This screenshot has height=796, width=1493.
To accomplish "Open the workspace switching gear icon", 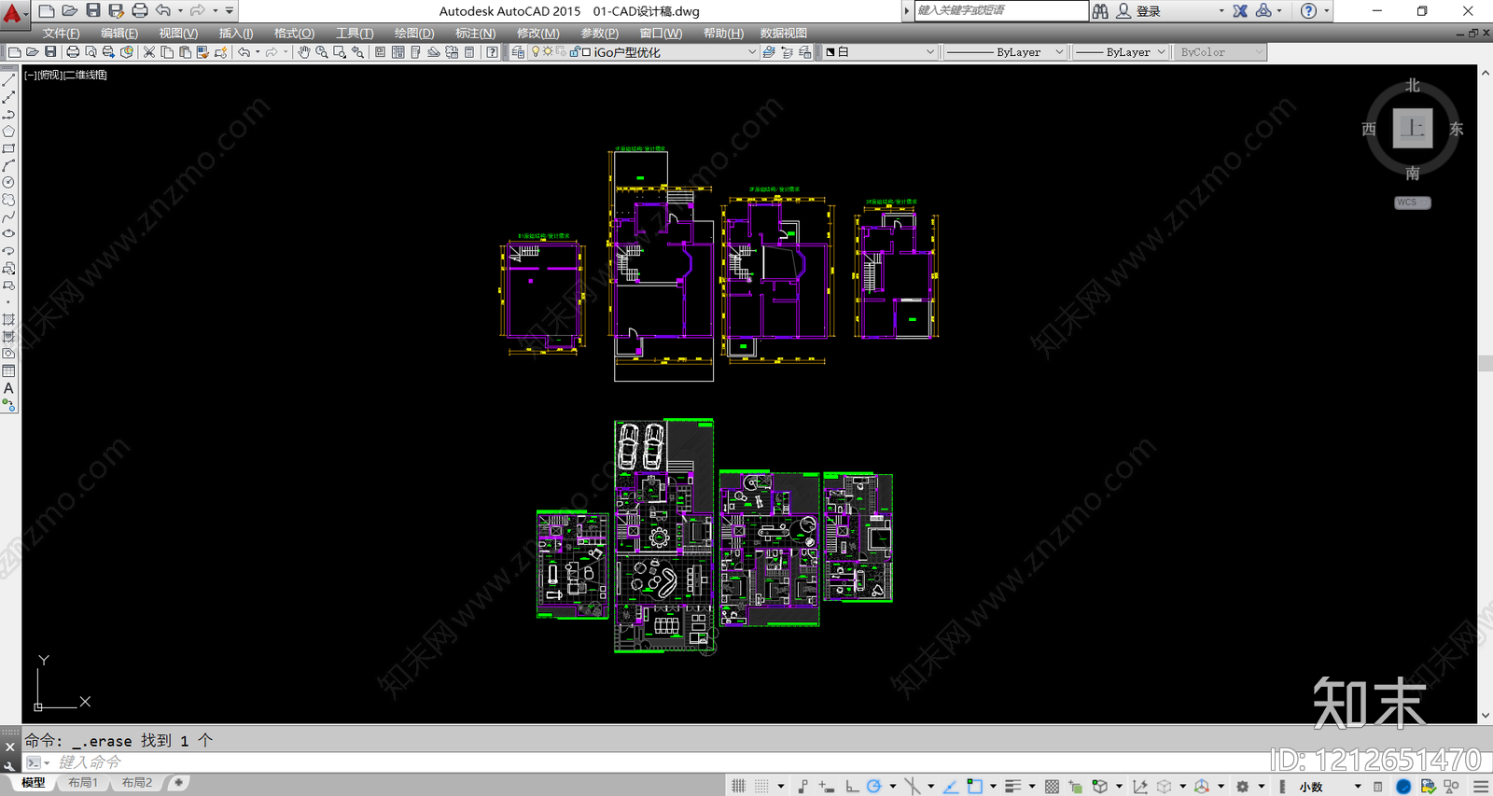I will click(x=1242, y=787).
